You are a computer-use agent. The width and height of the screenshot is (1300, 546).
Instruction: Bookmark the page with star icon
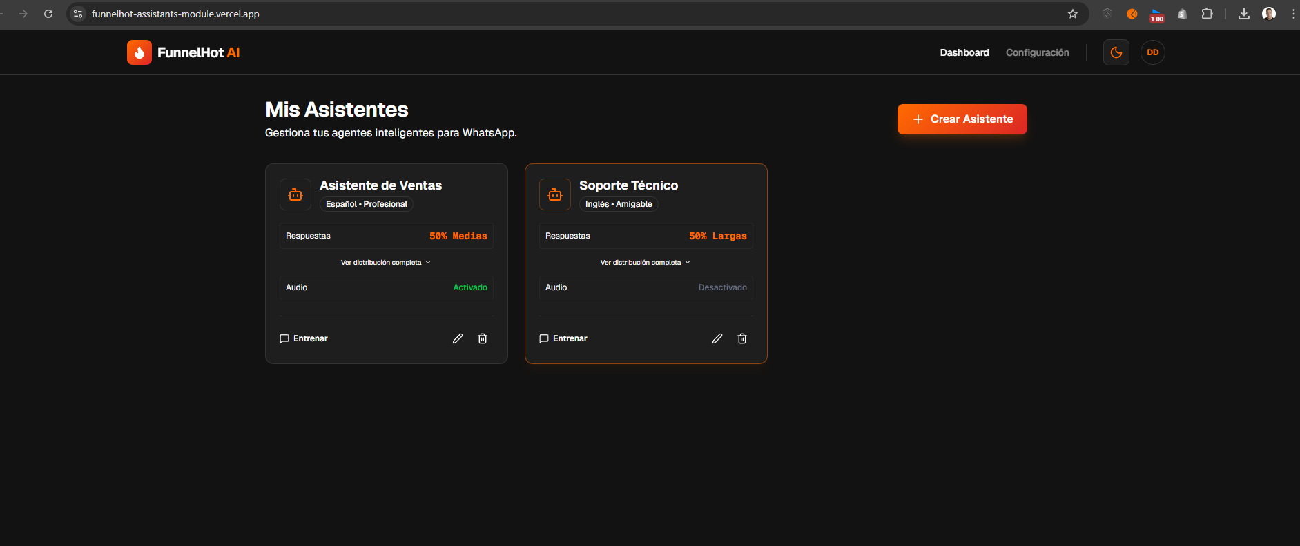pyautogui.click(x=1073, y=14)
